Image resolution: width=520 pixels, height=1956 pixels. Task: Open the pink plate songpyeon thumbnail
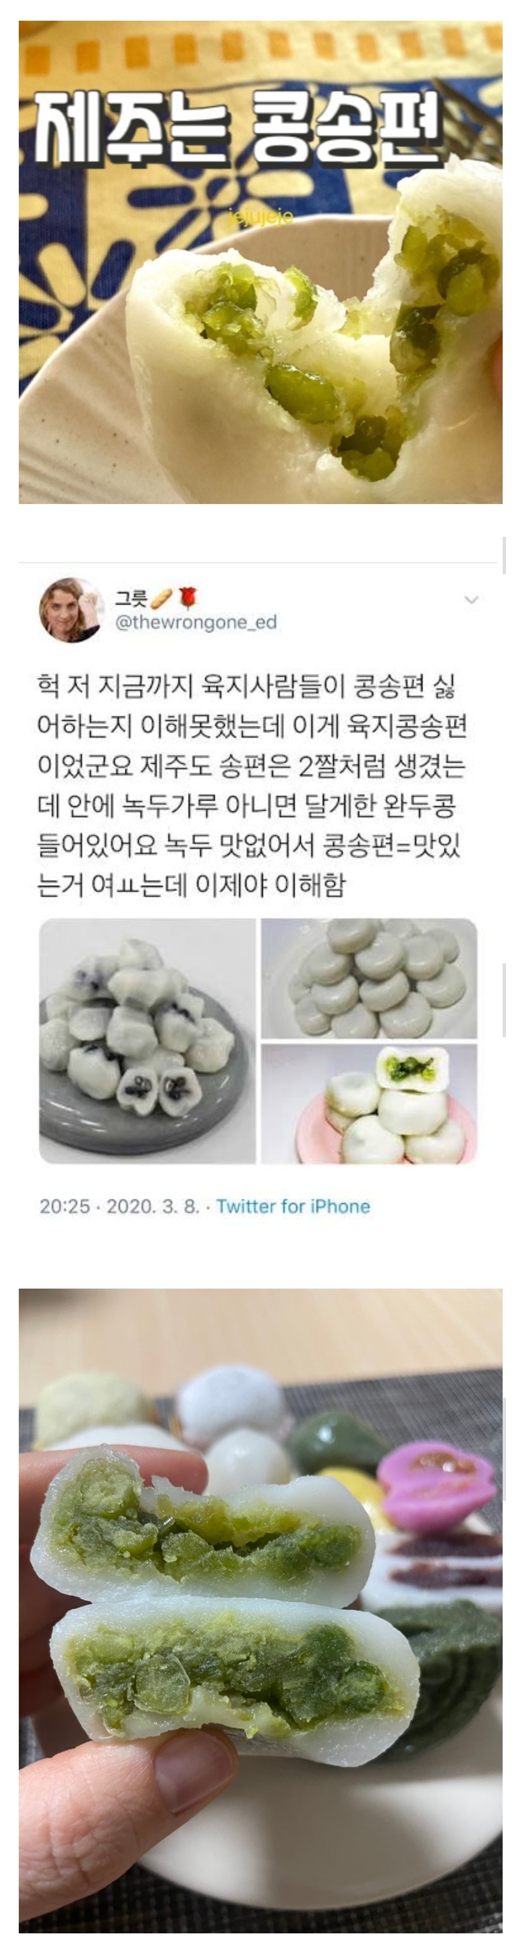[x=369, y=1103]
